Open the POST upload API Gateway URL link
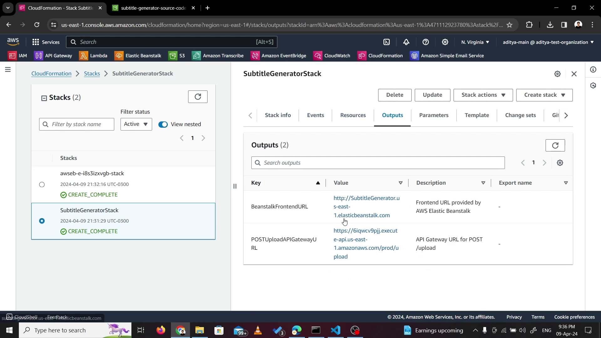Viewport: 601px width, 338px height. (x=366, y=243)
